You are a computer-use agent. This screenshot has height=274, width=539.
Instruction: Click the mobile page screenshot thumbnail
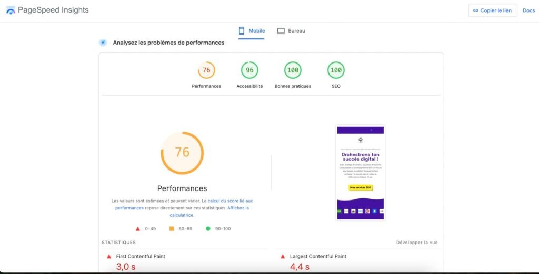coord(361,173)
